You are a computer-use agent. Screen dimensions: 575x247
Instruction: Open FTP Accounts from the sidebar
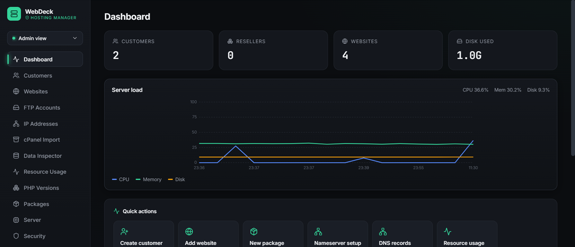point(45,107)
